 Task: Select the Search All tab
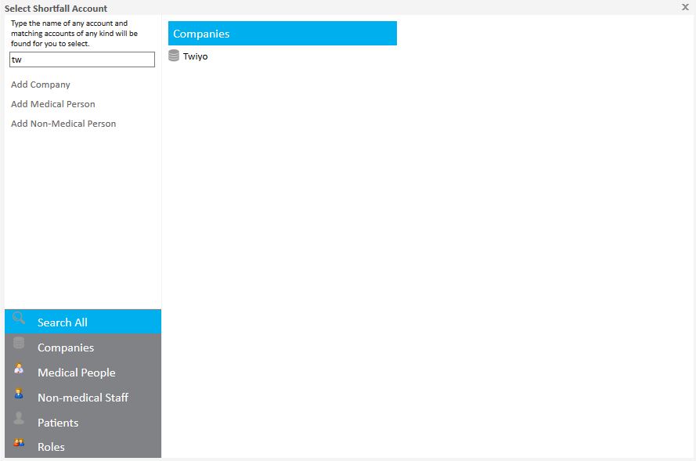(63, 322)
